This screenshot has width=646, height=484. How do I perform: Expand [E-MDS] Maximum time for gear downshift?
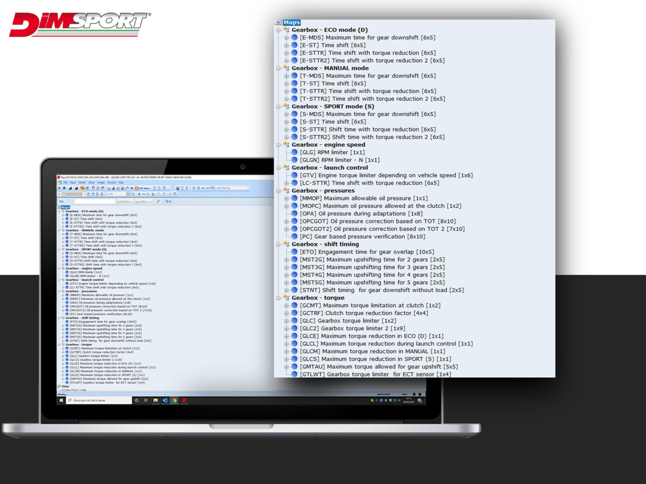[x=286, y=38]
